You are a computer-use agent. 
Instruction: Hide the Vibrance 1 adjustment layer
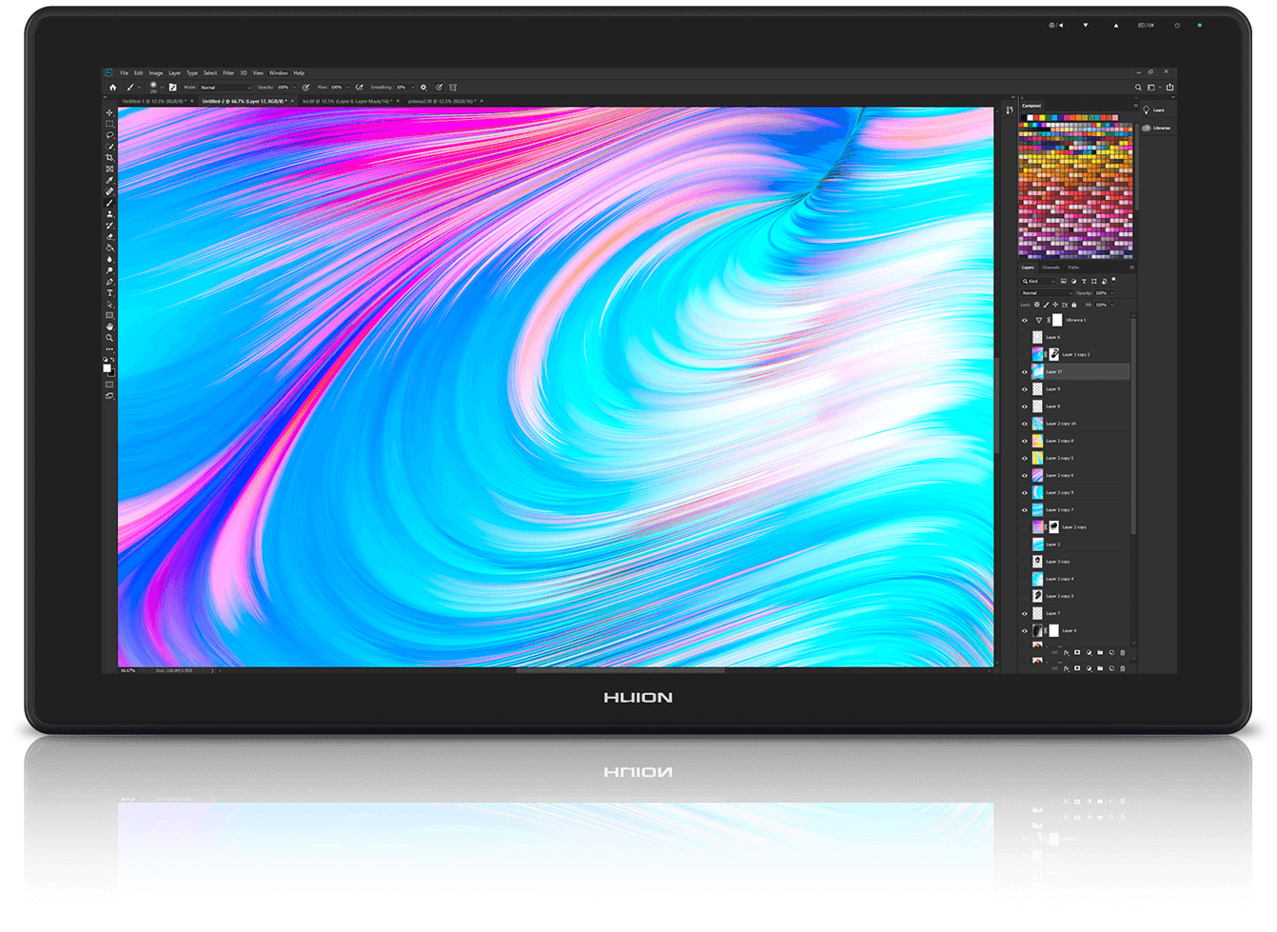1025,321
